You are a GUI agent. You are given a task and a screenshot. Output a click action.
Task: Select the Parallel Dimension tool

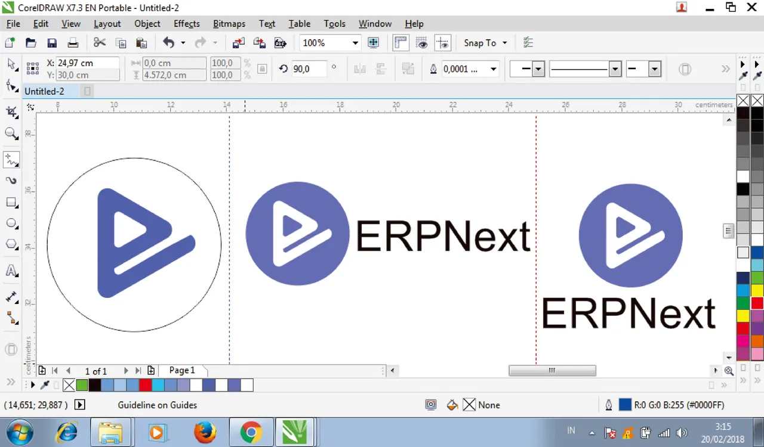click(11, 297)
